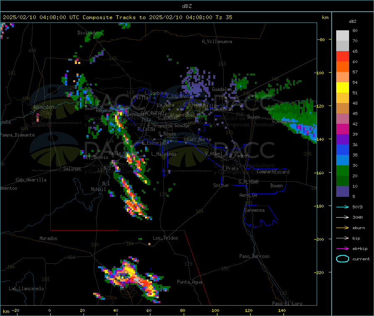
Task: Click the Salinas map label
Action: tap(72, 169)
